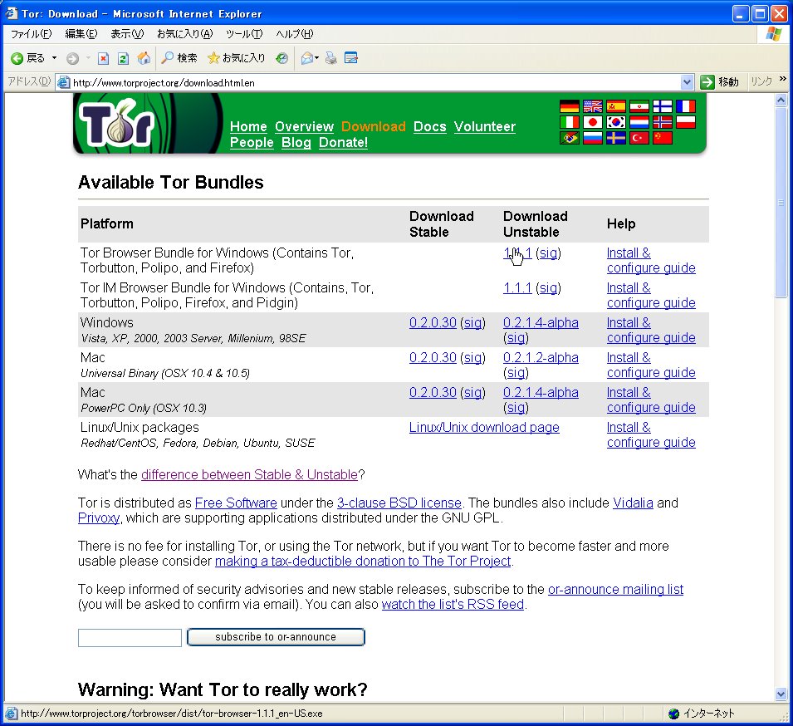Viewport: 793px width, 726px height.
Task: Open the 表示(V) menu
Action: click(x=127, y=34)
